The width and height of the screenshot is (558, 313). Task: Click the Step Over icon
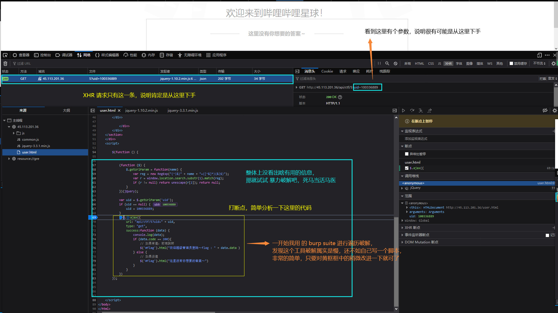coord(412,111)
